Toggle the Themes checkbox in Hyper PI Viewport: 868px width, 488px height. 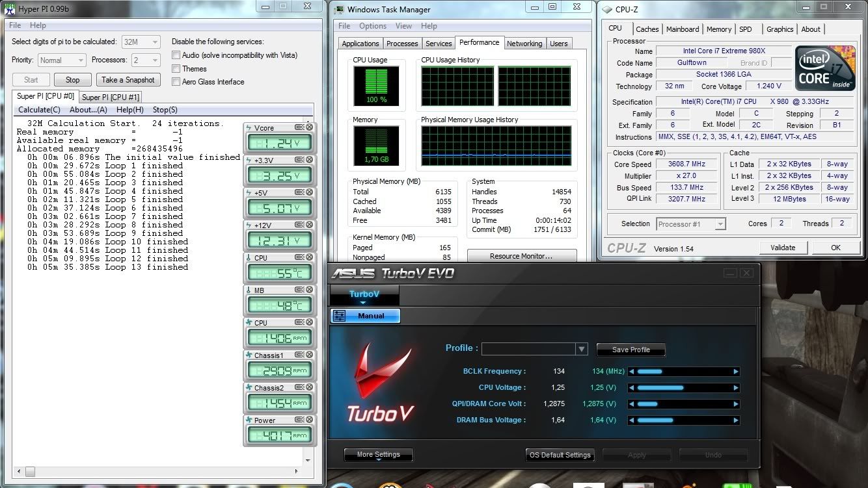coord(176,68)
